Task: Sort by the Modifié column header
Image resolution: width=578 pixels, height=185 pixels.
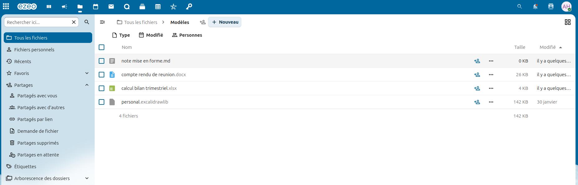Action: [551, 47]
